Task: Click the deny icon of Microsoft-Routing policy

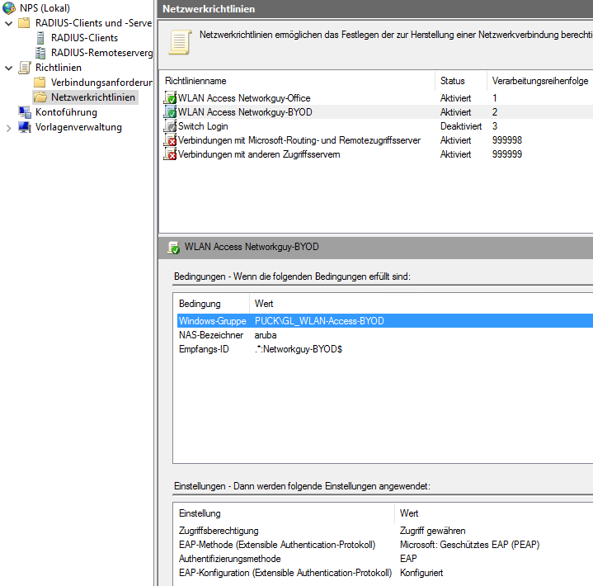Action: click(170, 139)
